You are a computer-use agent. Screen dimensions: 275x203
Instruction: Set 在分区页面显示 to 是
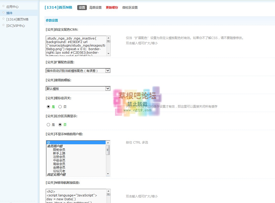[48, 125]
